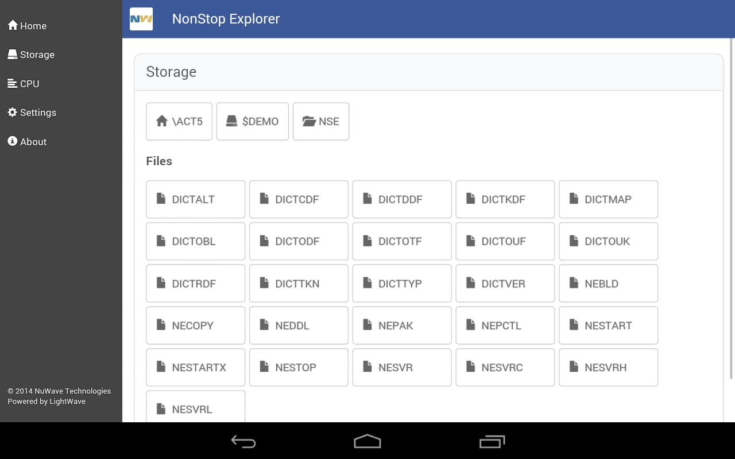Tap the DICTOUF file

(x=505, y=241)
